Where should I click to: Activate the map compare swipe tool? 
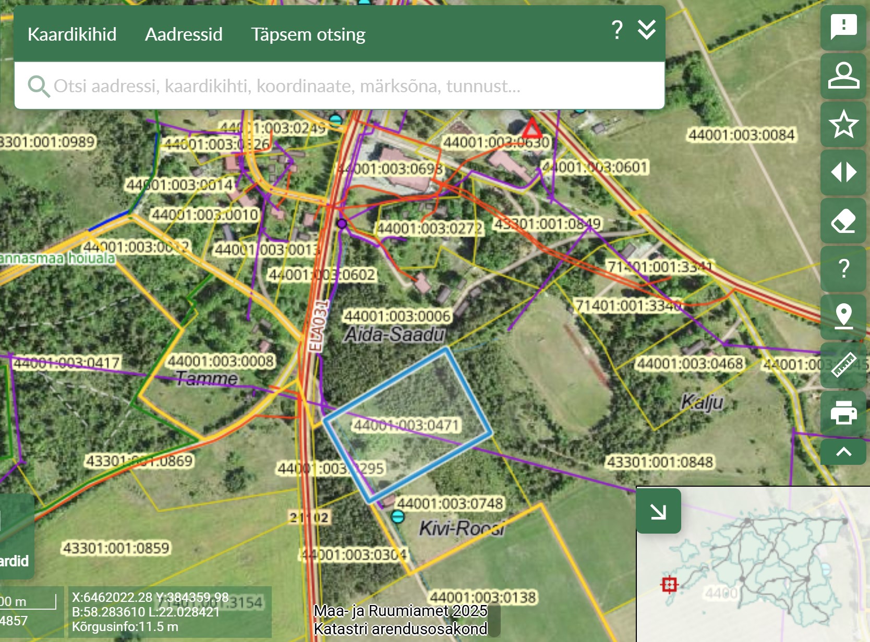point(843,172)
